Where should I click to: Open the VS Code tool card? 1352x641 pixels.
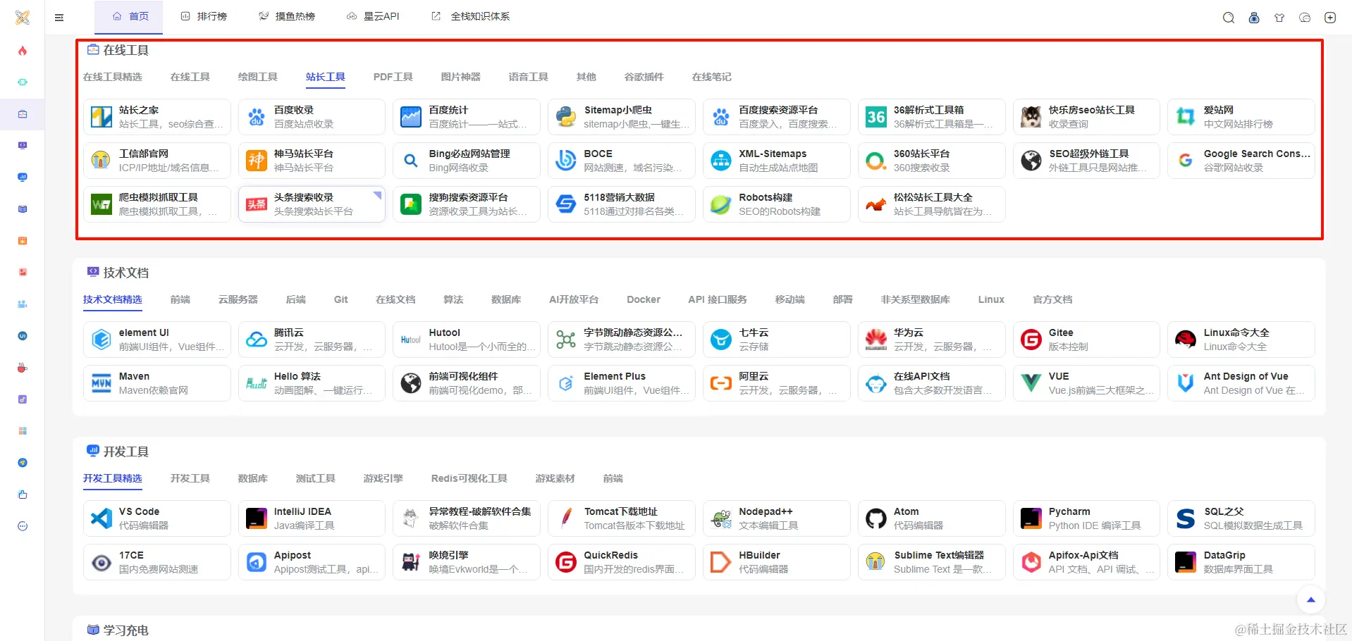pyautogui.click(x=156, y=518)
